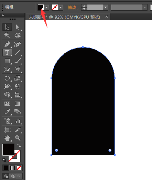The width and height of the screenshot is (152, 180).
Task: Select the Symbol Sprayer tool
Action: (x=7, y=121)
